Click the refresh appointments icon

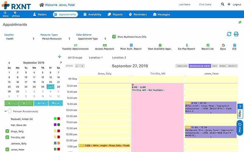point(229,34)
